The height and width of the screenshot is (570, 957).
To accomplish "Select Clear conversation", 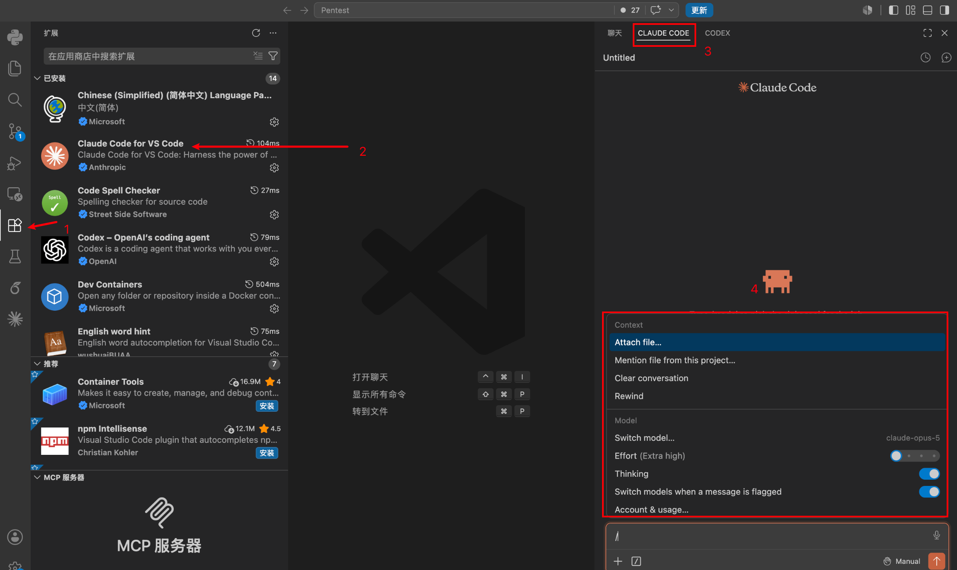I will 777,378.
